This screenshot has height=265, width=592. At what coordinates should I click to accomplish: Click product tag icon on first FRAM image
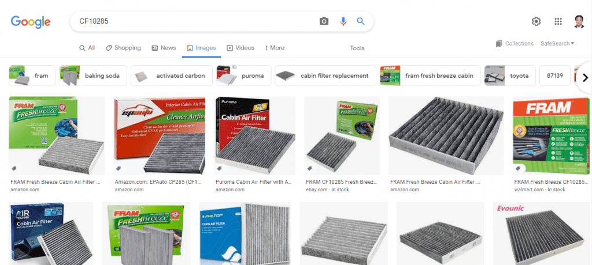14,168
